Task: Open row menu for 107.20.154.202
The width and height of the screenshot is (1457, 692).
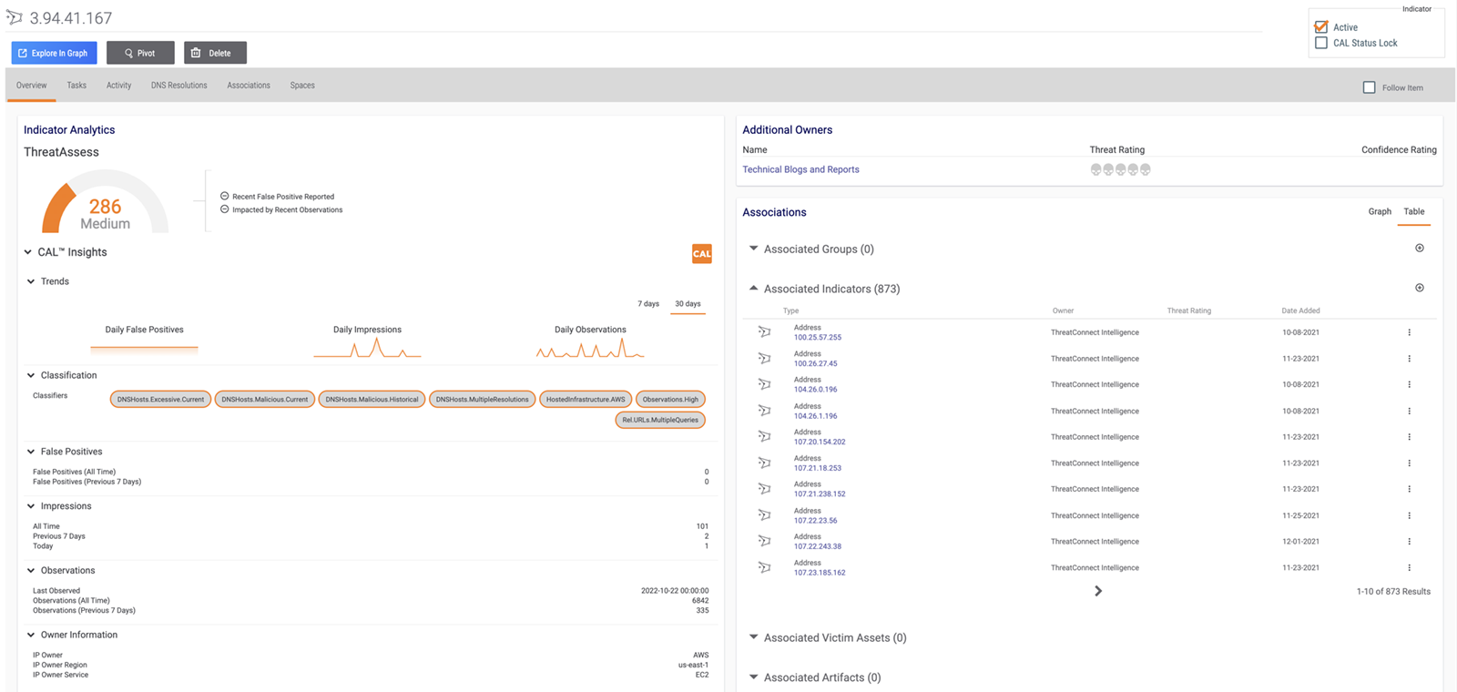Action: tap(1409, 437)
